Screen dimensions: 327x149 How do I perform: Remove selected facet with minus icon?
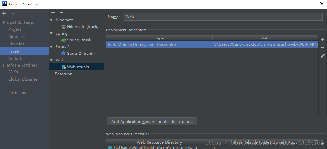coord(61,13)
